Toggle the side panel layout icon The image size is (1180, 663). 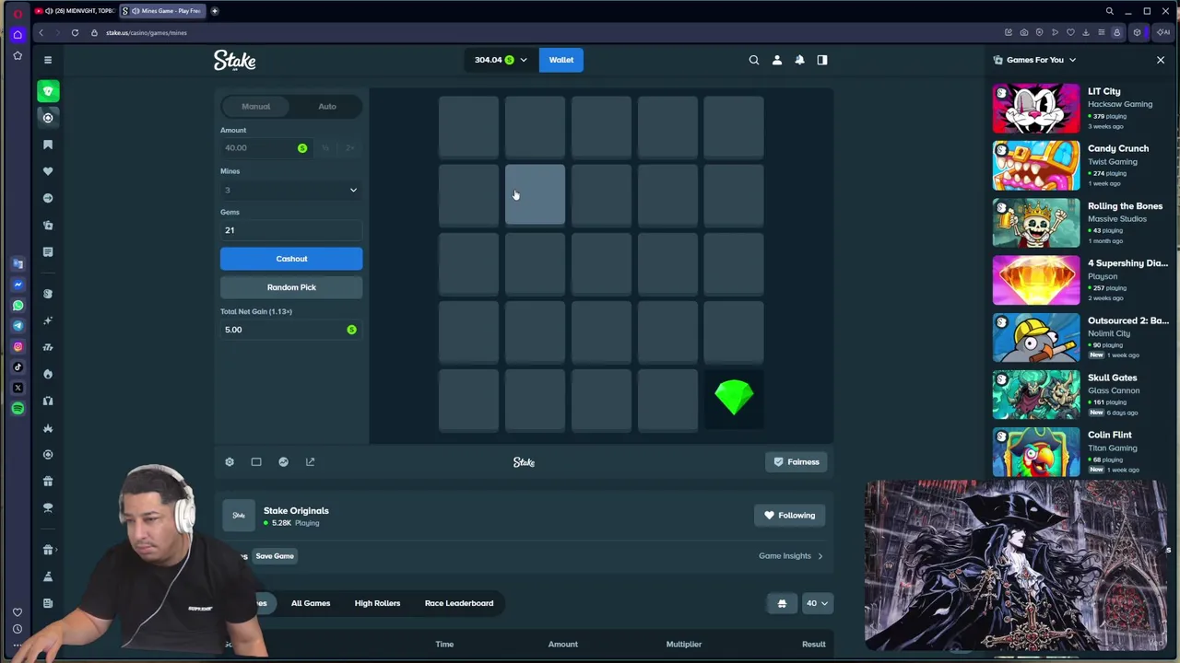822,60
